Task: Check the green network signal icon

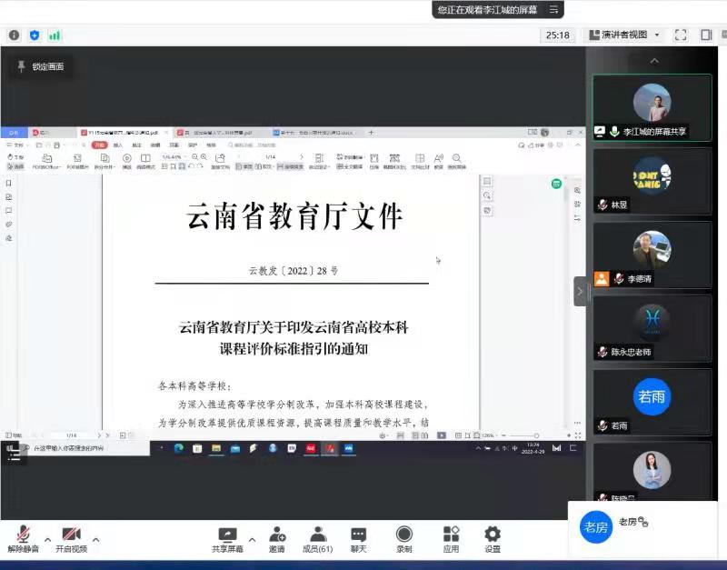Action: pyautogui.click(x=55, y=35)
